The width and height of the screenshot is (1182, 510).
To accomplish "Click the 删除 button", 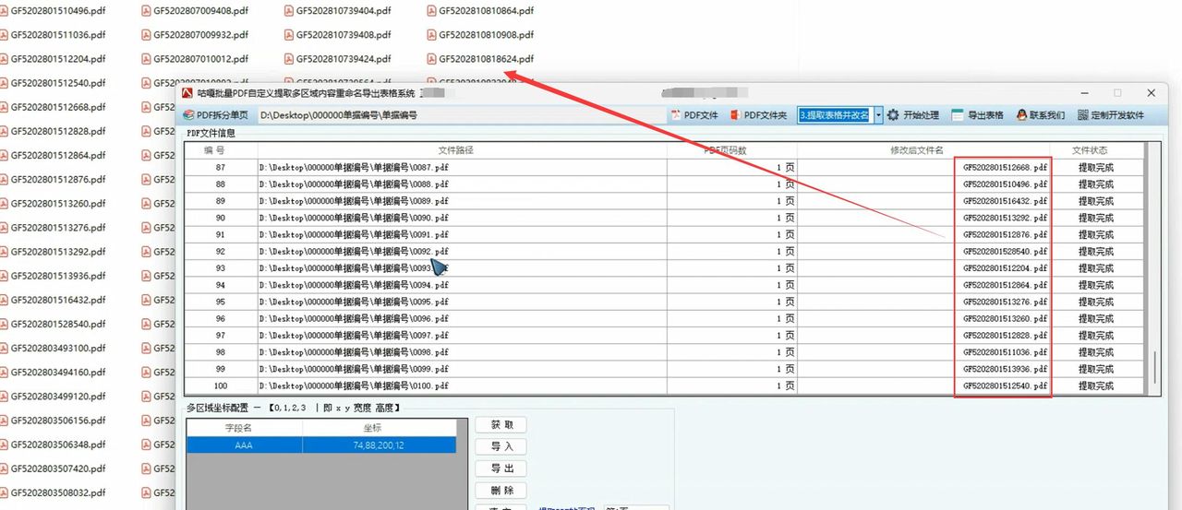I will coord(501,491).
